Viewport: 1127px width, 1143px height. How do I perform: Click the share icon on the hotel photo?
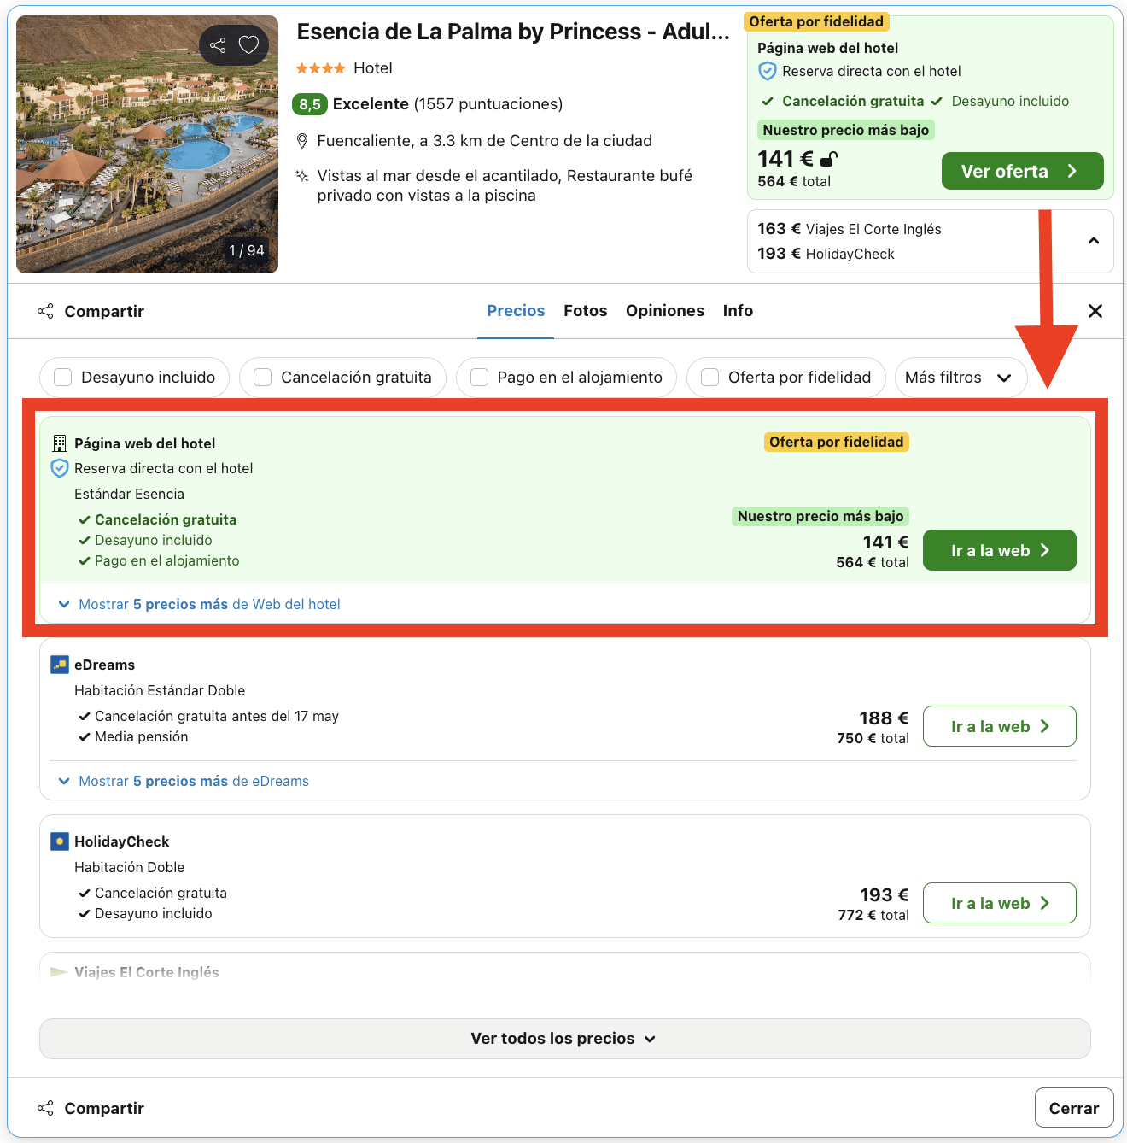coord(218,44)
